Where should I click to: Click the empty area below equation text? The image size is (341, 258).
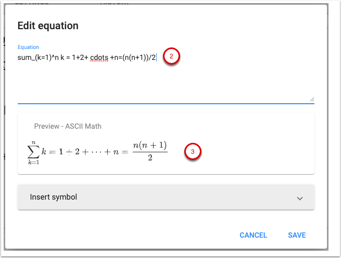166,83
